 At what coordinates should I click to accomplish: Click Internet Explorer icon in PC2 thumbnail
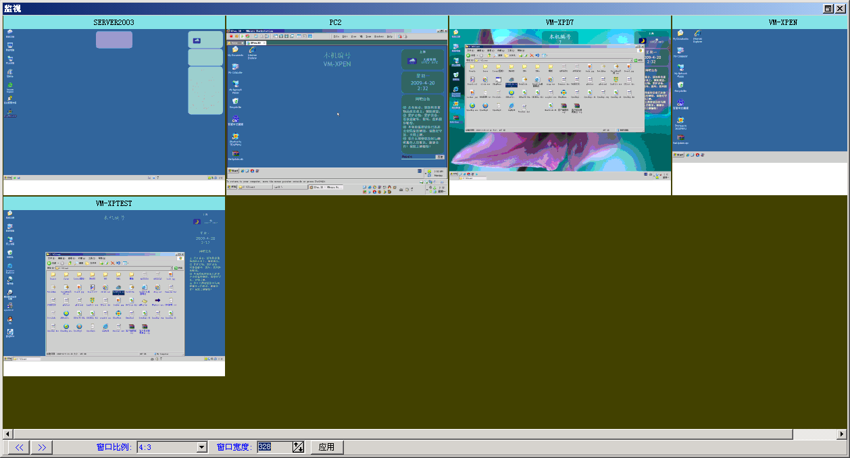252,50
